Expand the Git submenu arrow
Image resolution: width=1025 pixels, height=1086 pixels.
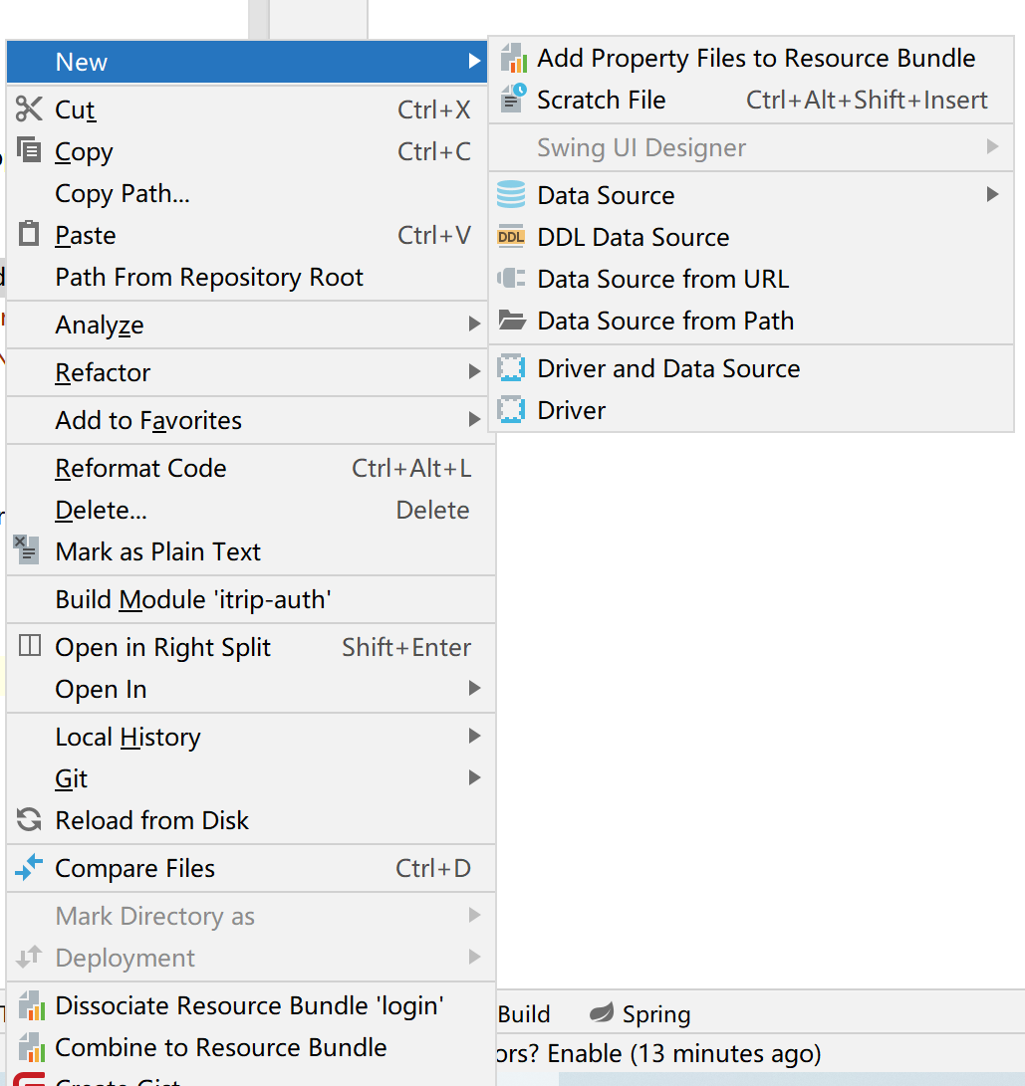click(475, 778)
